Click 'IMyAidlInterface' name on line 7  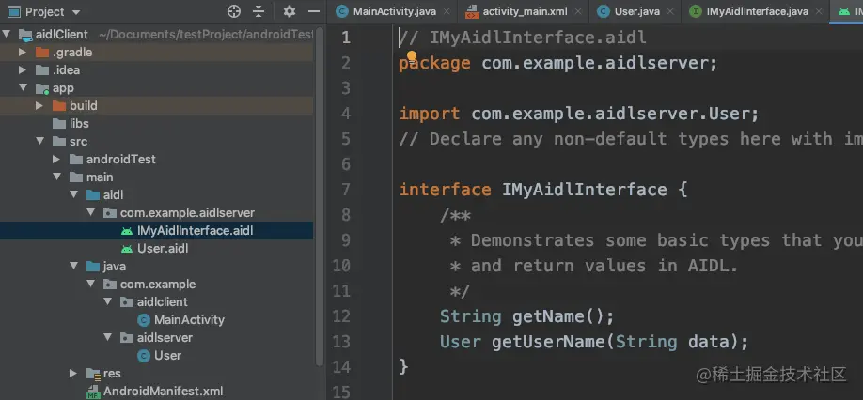pyautogui.click(x=584, y=190)
